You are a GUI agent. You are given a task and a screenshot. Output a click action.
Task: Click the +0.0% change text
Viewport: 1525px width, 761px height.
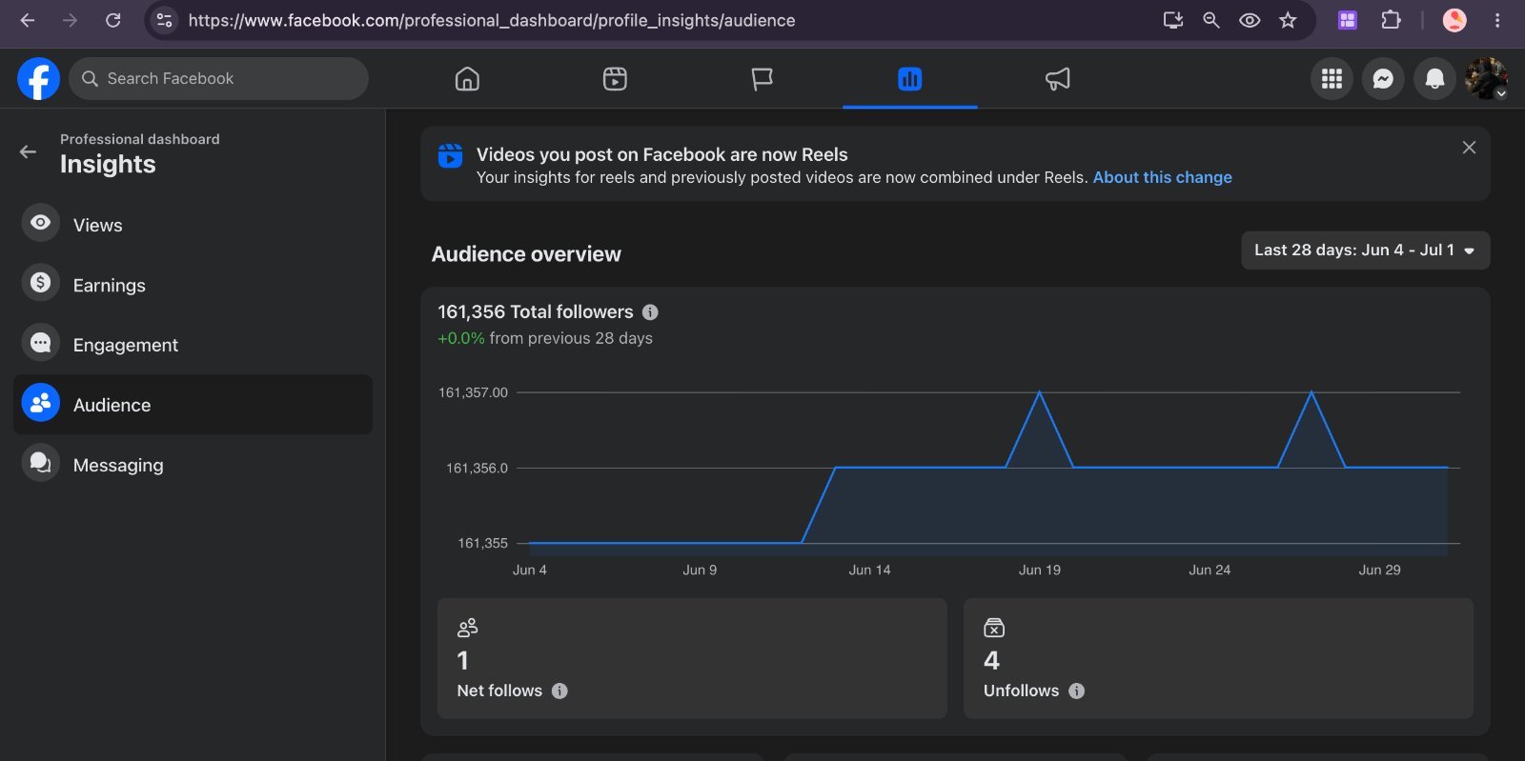pyautogui.click(x=461, y=338)
